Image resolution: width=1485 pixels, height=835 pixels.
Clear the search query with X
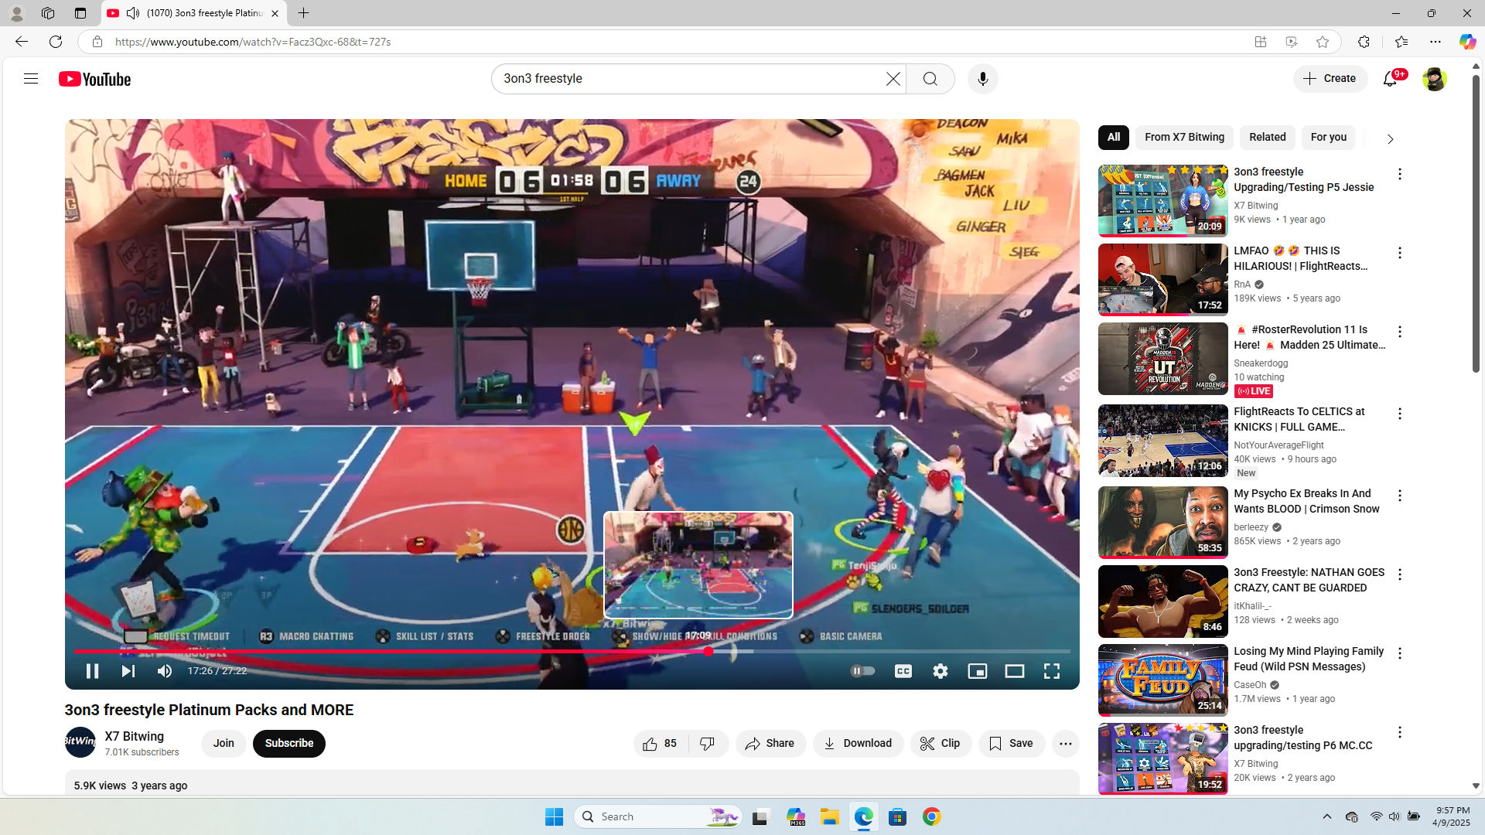click(x=893, y=79)
